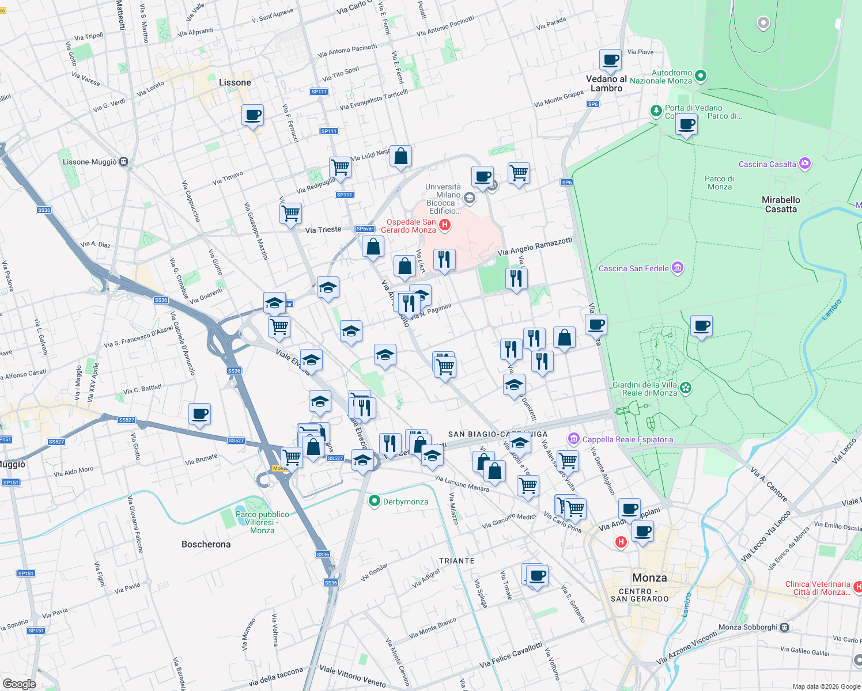Select the Porta di Vedano park pin
This screenshot has height=691, width=862.
(656, 110)
